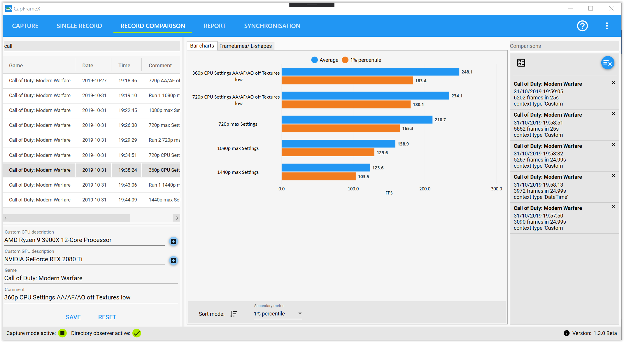The height and width of the screenshot is (342, 624).
Task: Open the three-dot overflow menu
Action: point(607,26)
